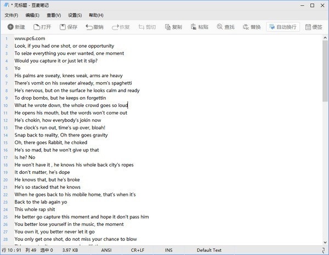This screenshot has height=255, width=329.
Task: Open the 编辑(E) menu
Action: pos(32,15)
